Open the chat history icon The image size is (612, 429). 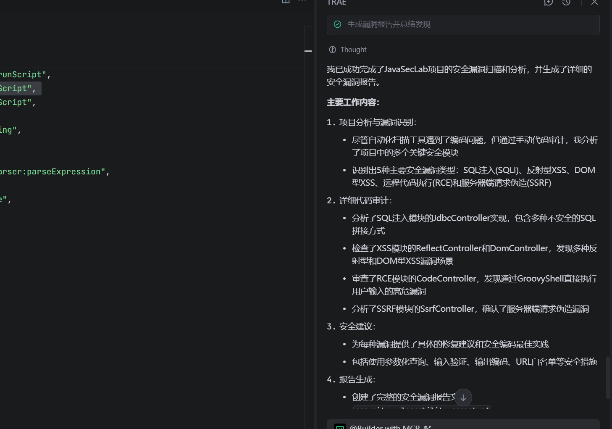pyautogui.click(x=566, y=3)
